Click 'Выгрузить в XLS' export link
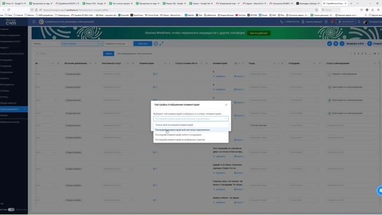 [x=355, y=44]
